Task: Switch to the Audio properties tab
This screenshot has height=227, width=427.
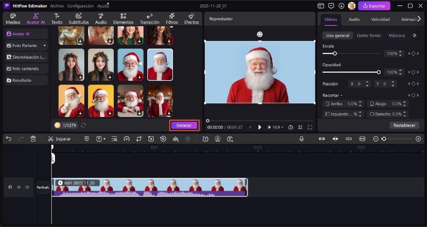Action: (354, 19)
